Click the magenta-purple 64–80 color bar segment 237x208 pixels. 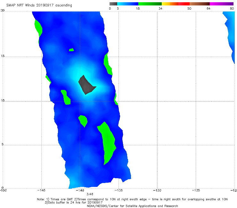coord(222,4)
